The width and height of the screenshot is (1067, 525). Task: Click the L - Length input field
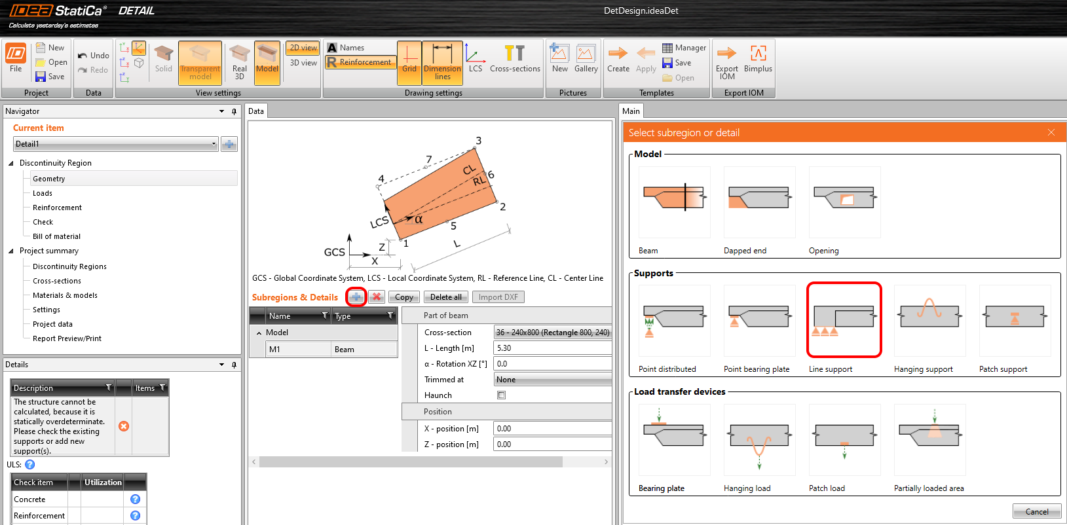point(552,348)
